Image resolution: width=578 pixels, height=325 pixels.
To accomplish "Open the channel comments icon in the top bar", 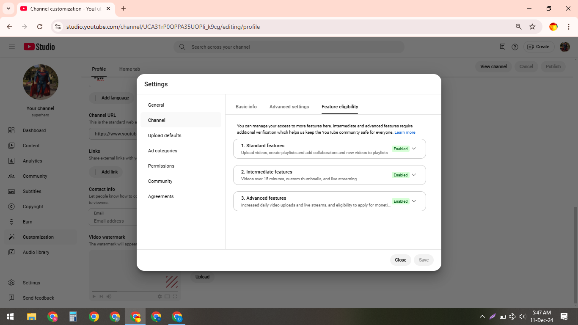I will tap(503, 47).
